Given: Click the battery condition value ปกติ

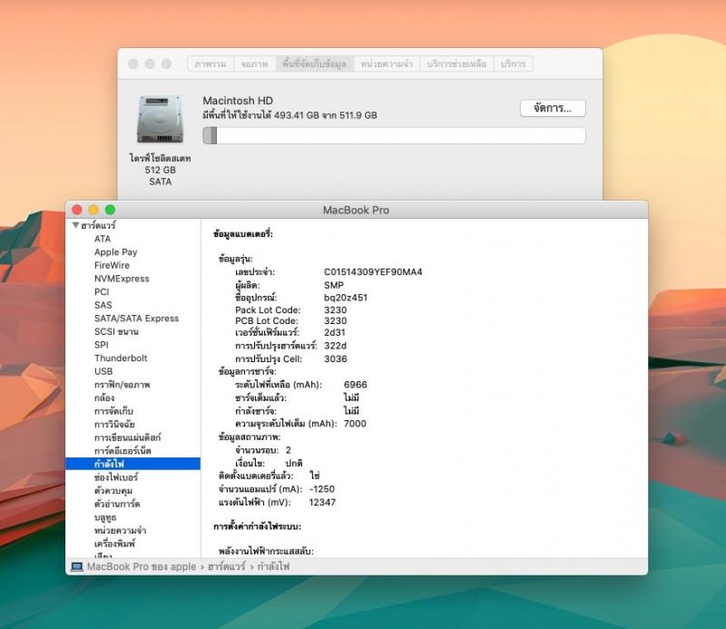Looking at the screenshot, I should click(x=293, y=463).
